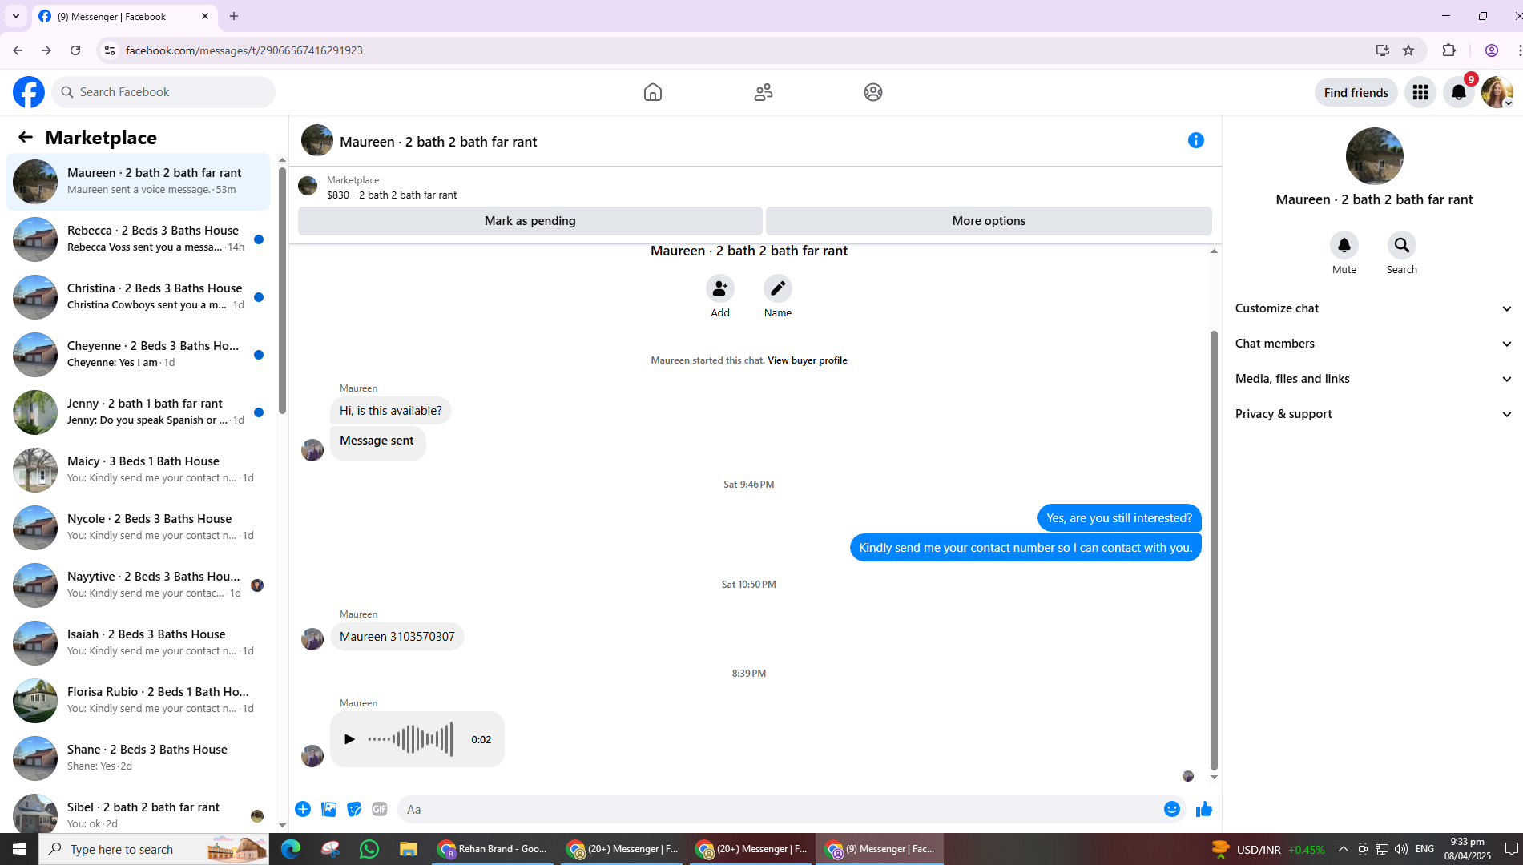Open Microsoft Edge from the taskbar
Screen dimensions: 1523x865
coord(291,849)
